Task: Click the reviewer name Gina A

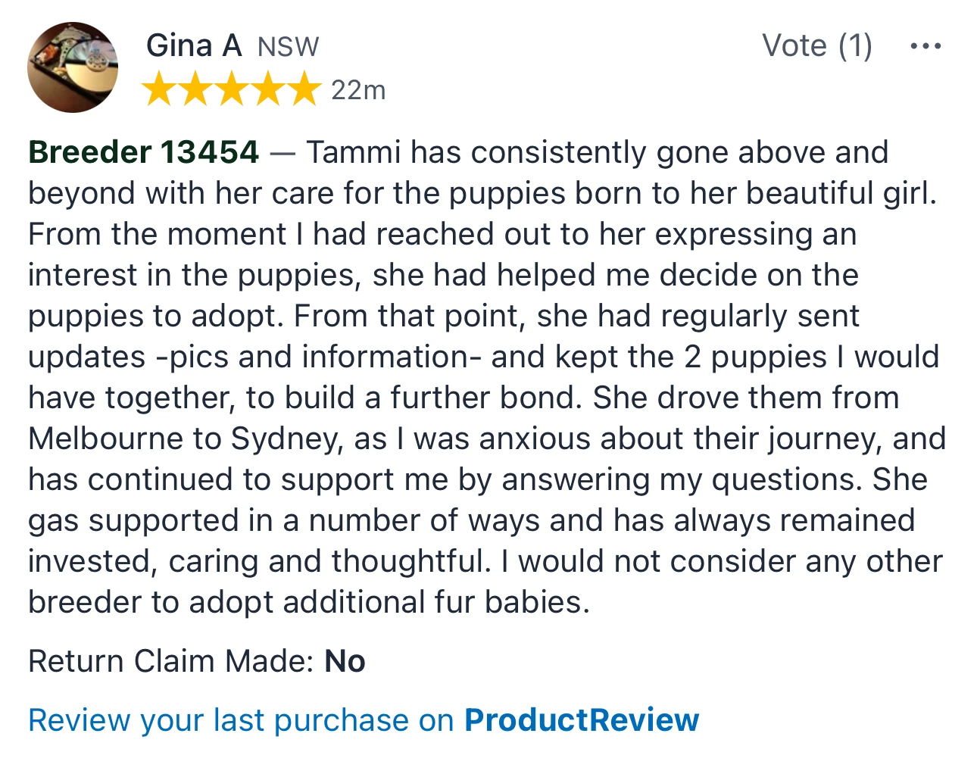Action: (x=194, y=45)
